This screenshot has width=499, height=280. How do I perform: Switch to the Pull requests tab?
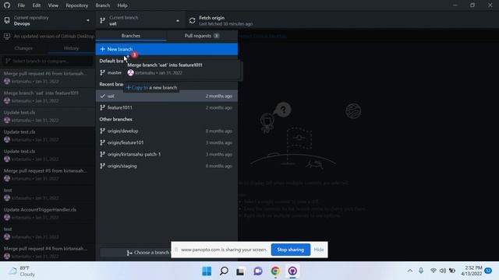tap(202, 36)
